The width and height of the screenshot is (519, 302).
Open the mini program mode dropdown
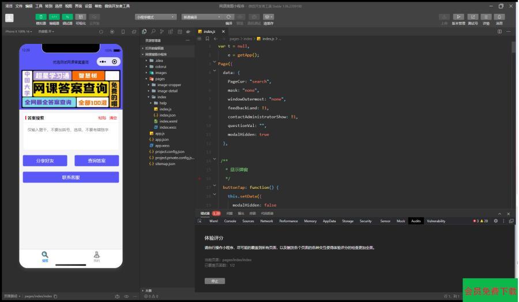(x=156, y=17)
